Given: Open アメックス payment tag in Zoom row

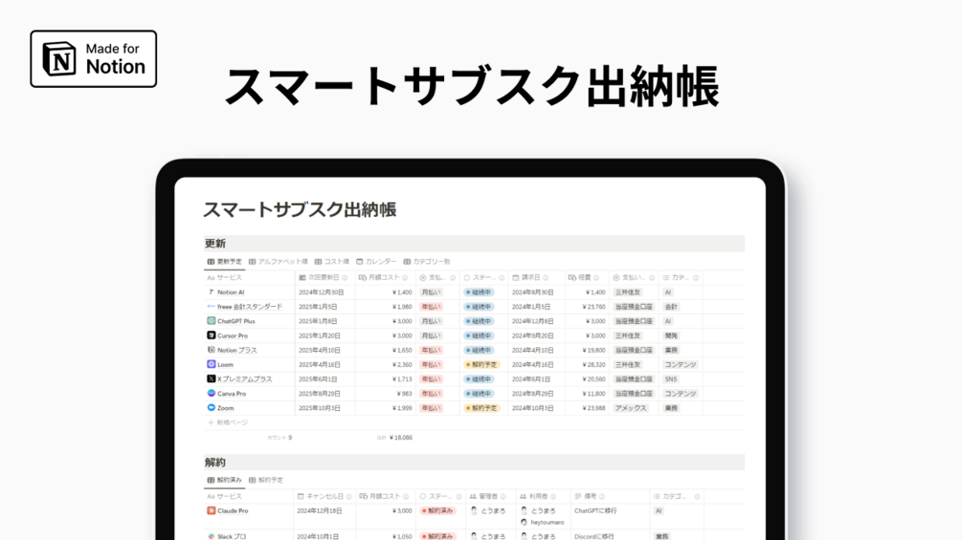Looking at the screenshot, I should (x=631, y=408).
